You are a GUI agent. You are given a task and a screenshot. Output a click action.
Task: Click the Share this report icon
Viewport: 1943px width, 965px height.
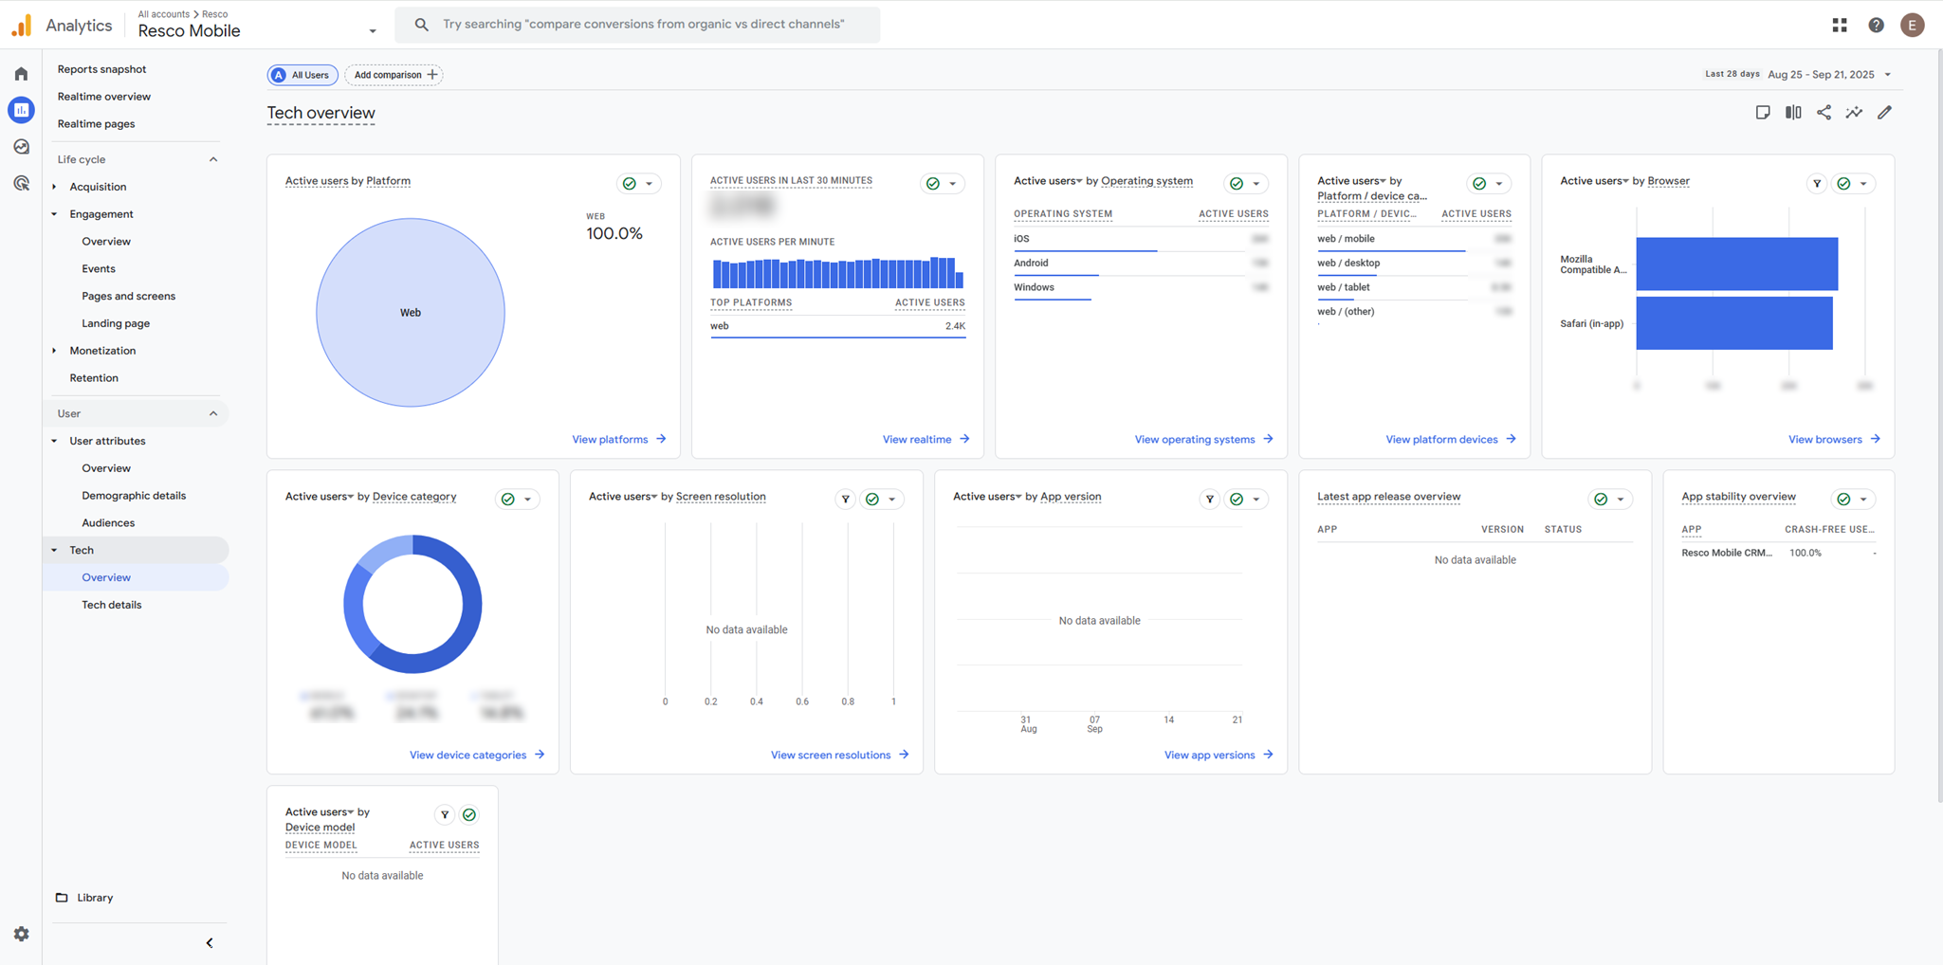(1824, 113)
